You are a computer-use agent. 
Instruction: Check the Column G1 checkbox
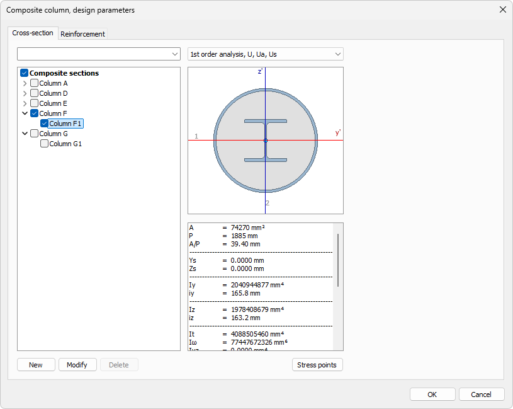click(45, 144)
